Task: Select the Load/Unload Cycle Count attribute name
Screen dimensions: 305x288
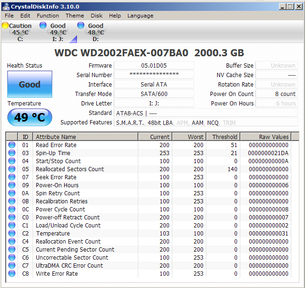Action: click(x=68, y=226)
